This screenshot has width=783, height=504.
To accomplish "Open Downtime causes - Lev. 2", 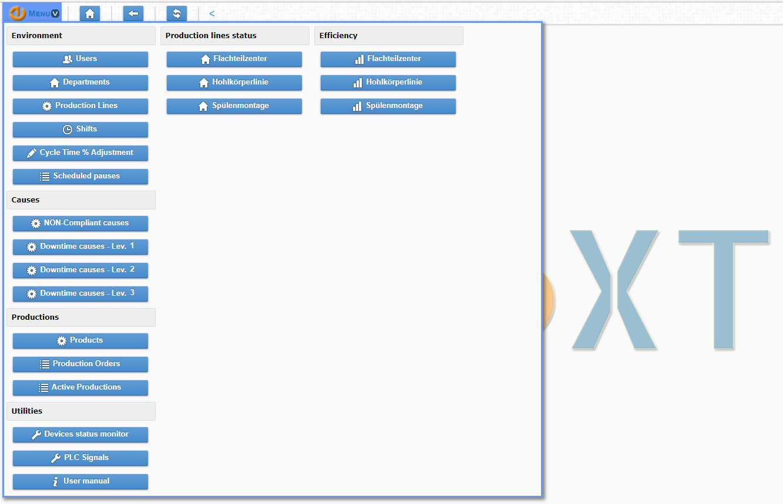I will click(x=80, y=270).
